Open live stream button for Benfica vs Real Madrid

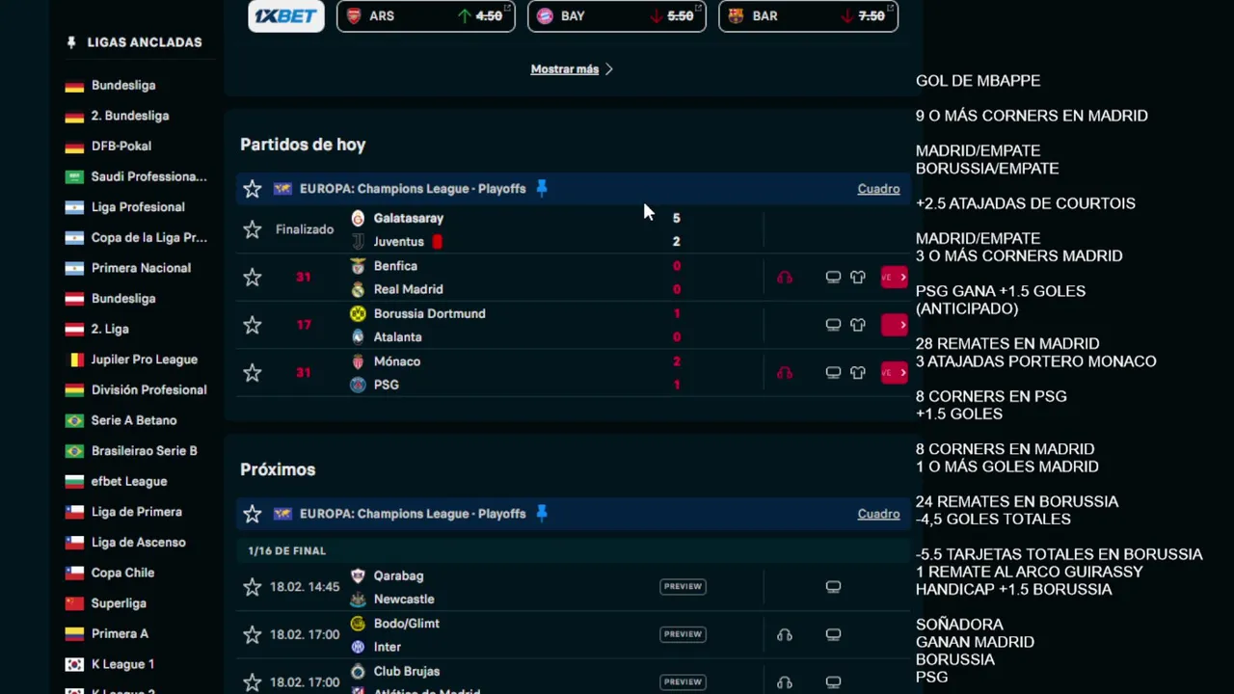pyautogui.click(x=894, y=278)
